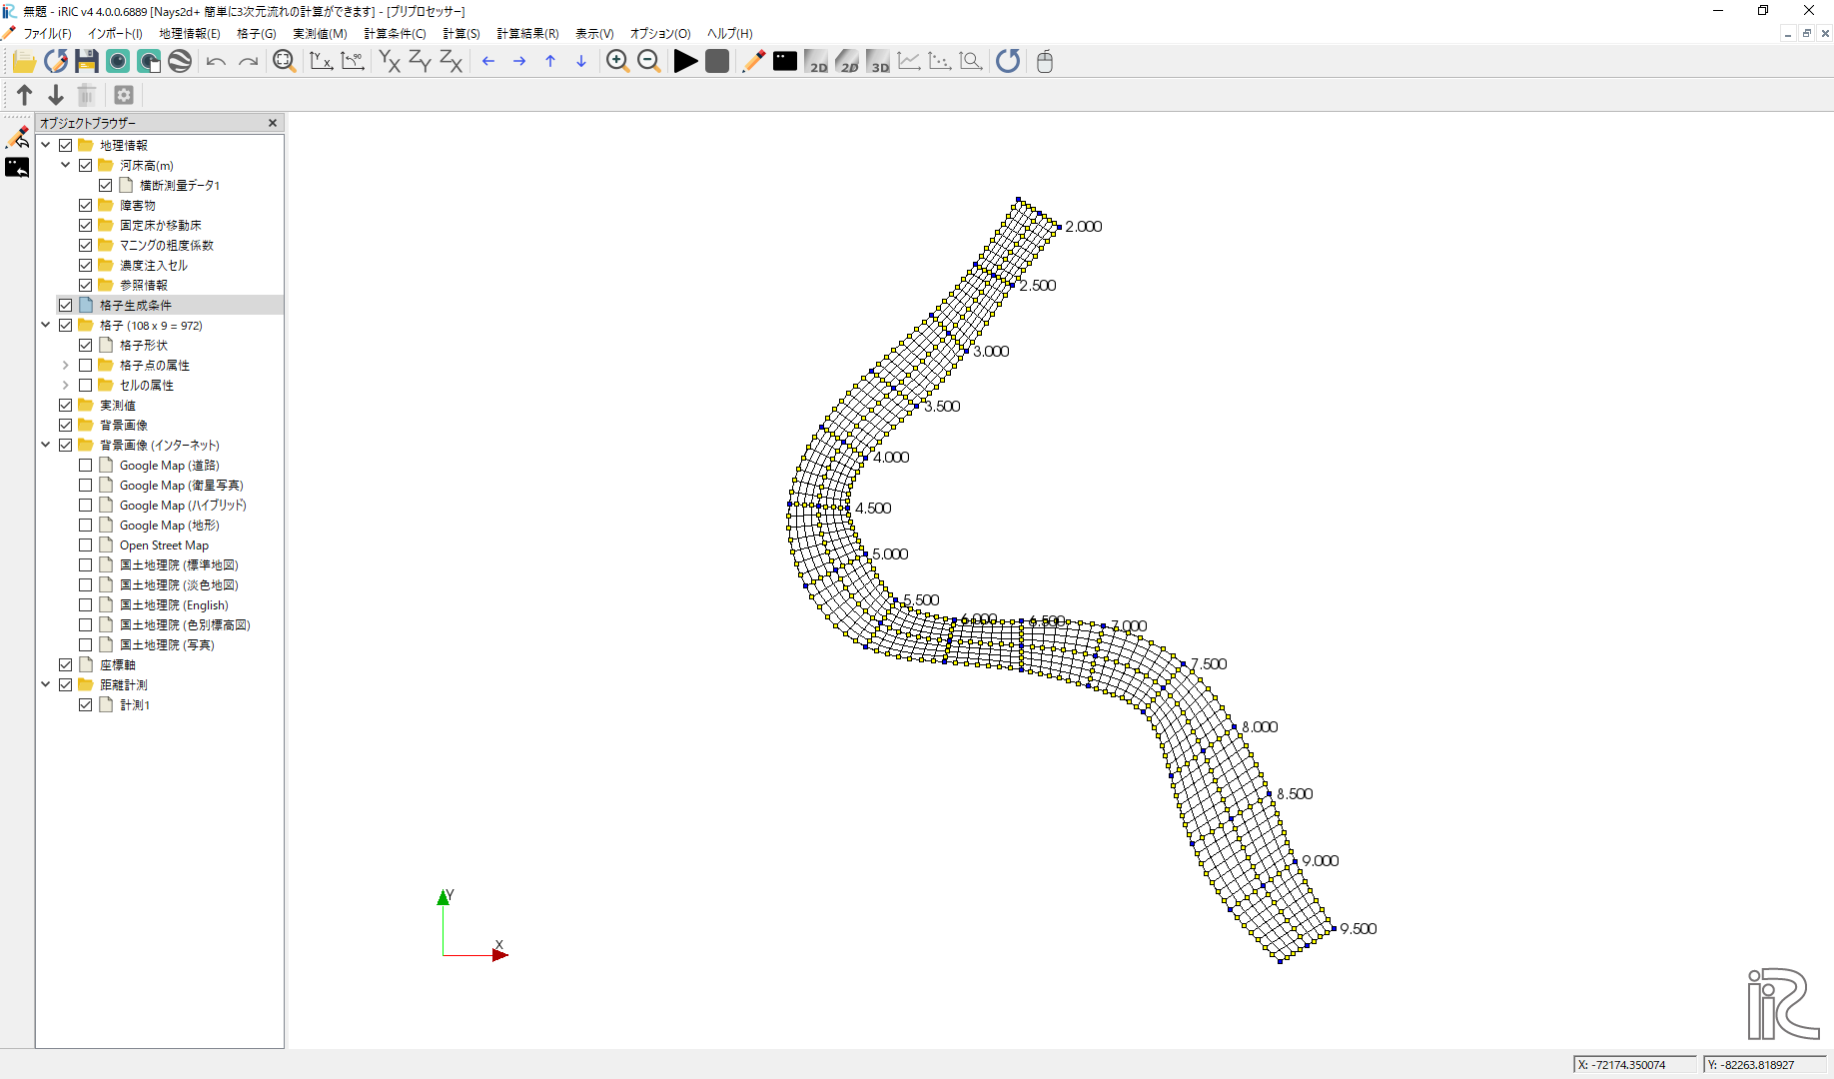1834x1079 pixels.
Task: Click the zoom in magnifier icon
Action: pyautogui.click(x=617, y=62)
